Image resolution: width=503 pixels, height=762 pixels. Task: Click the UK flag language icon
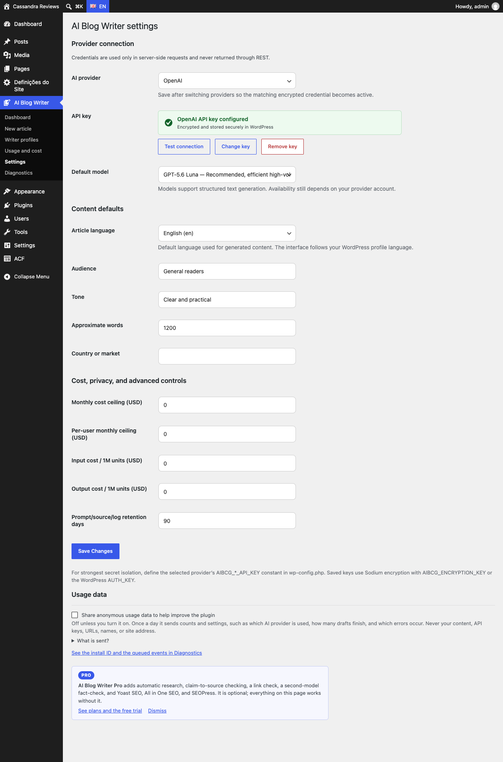pos(93,6)
